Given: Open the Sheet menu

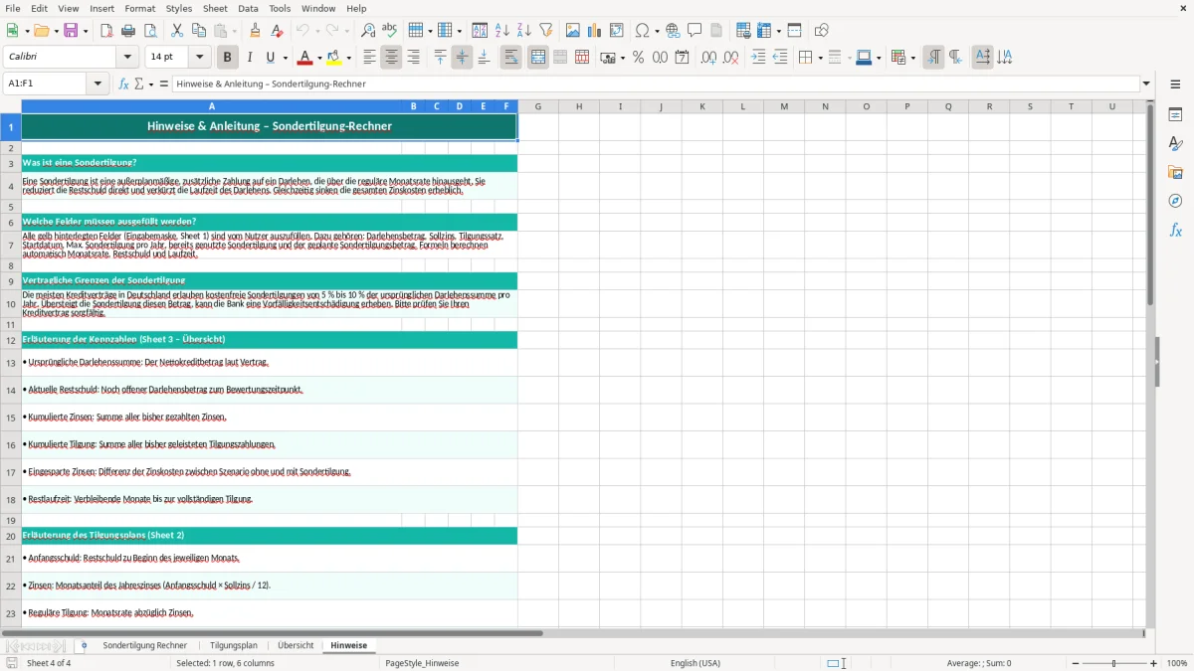Looking at the screenshot, I should 215,8.
